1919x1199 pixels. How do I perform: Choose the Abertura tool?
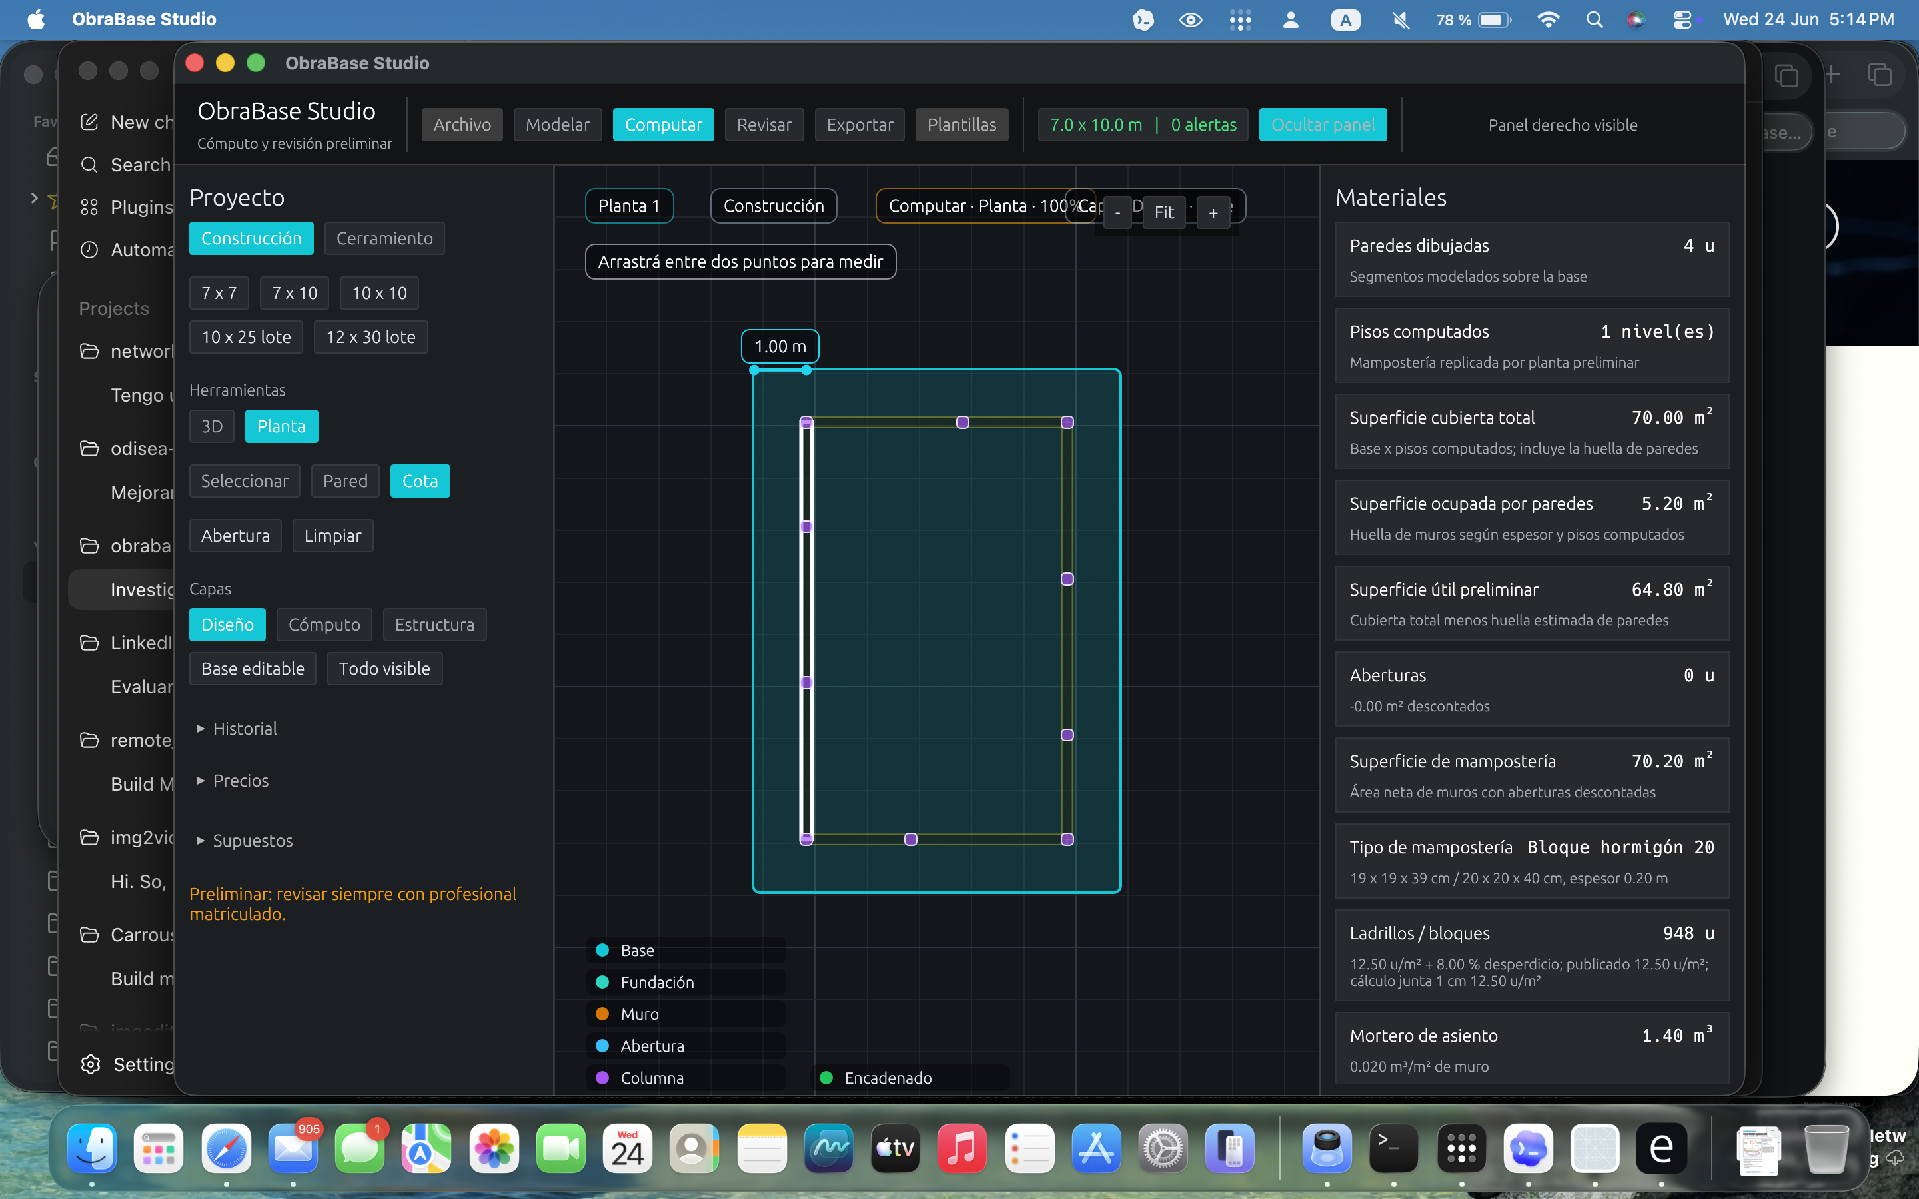[x=235, y=536]
